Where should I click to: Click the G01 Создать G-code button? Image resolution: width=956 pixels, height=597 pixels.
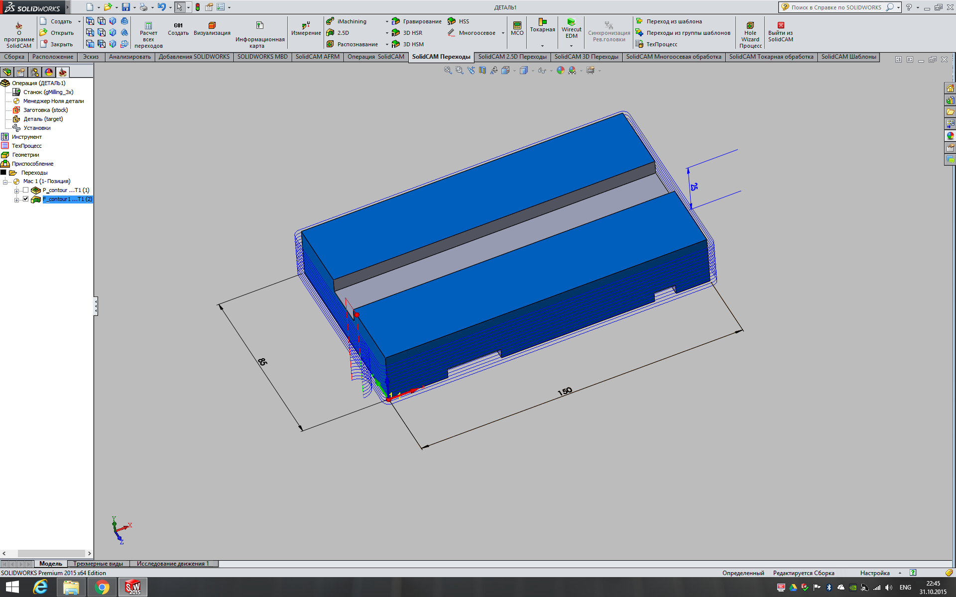click(178, 29)
